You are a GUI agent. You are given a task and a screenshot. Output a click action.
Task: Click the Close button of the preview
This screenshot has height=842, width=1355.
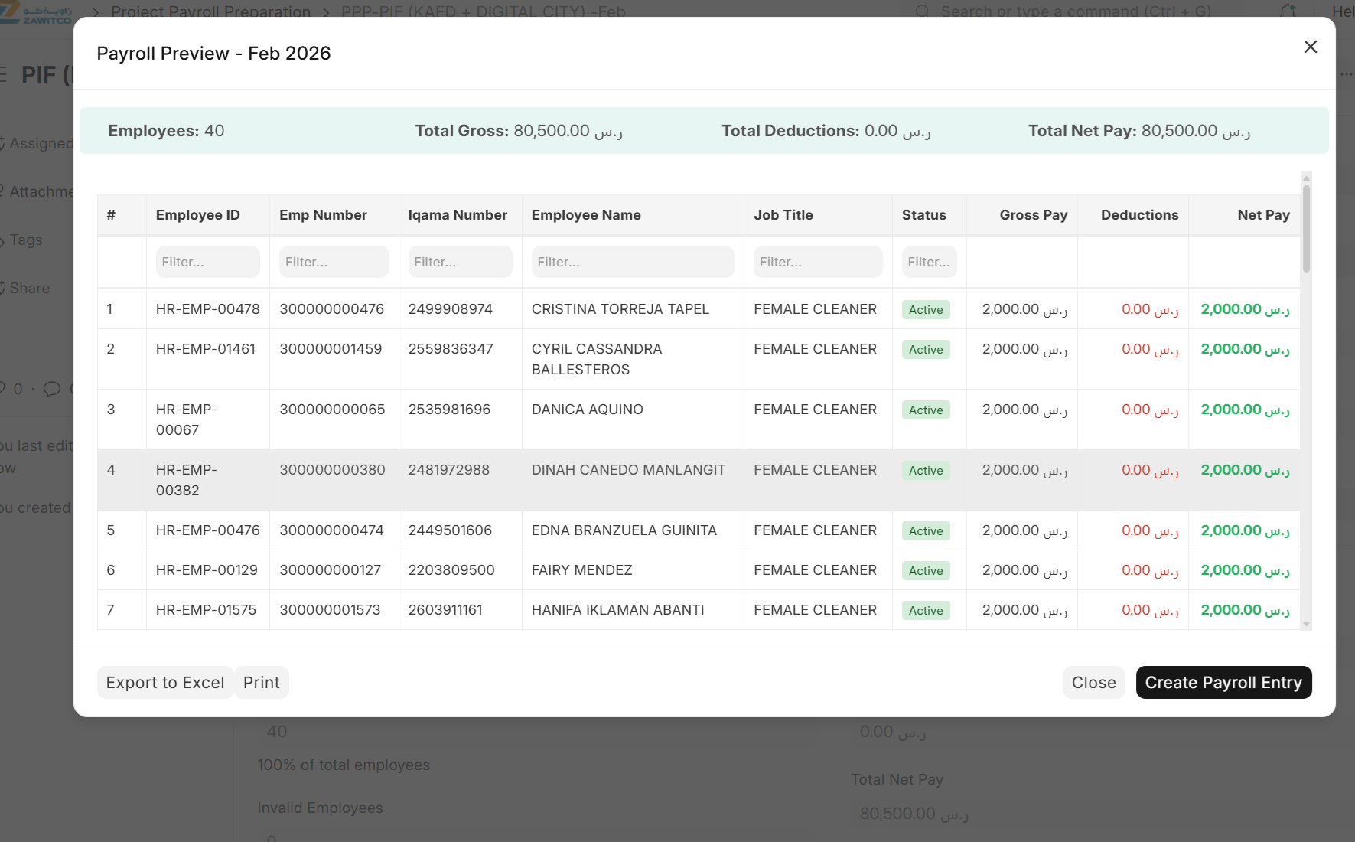pos(1093,682)
